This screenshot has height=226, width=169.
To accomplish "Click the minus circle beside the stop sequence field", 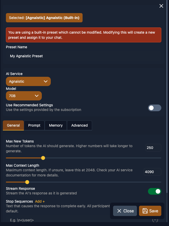I will click(x=155, y=220).
